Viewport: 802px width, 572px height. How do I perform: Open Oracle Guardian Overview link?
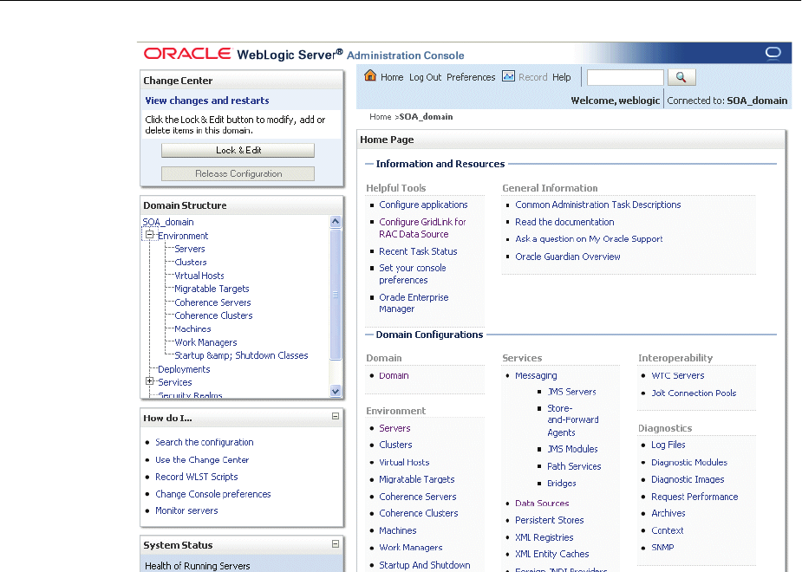coord(567,257)
